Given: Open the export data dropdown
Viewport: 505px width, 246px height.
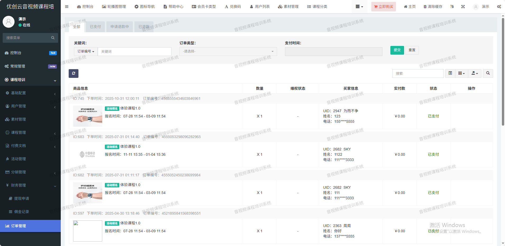Looking at the screenshot, I should 475,73.
